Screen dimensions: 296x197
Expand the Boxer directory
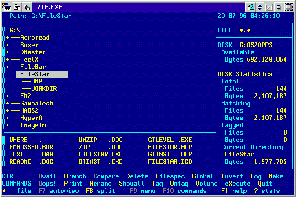coord(7,45)
